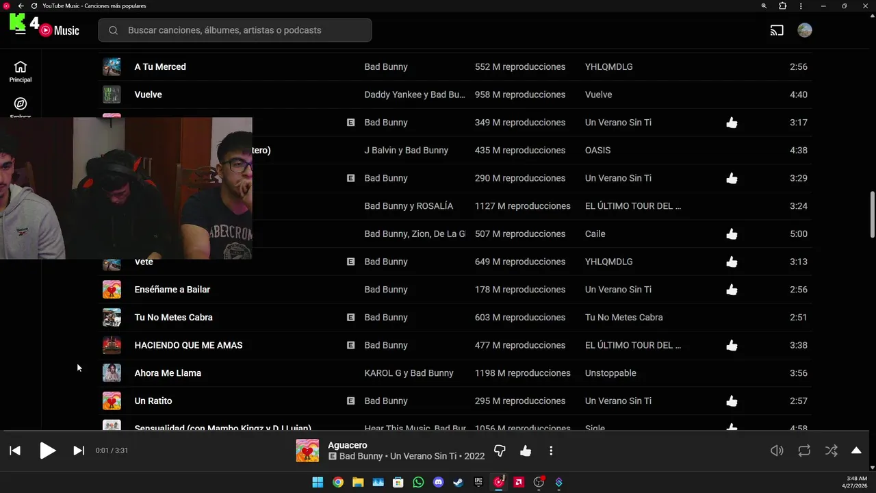
Task: Skip to the next track
Action: point(79,451)
